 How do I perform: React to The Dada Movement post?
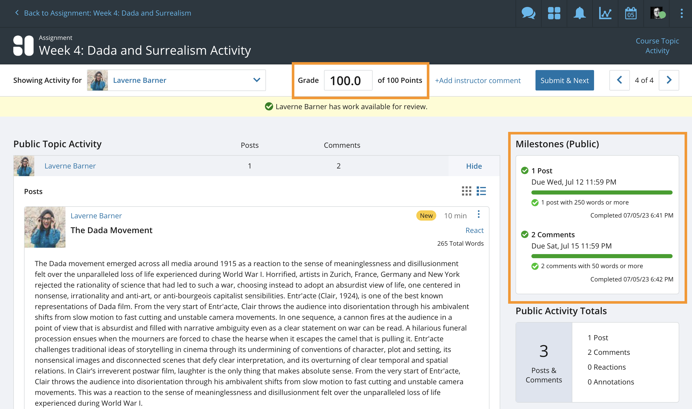tap(474, 230)
